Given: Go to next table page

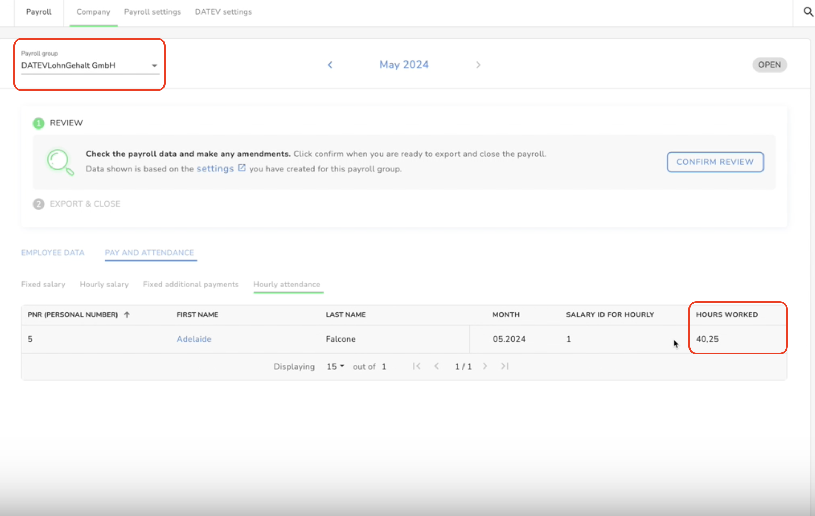Looking at the screenshot, I should coord(485,366).
